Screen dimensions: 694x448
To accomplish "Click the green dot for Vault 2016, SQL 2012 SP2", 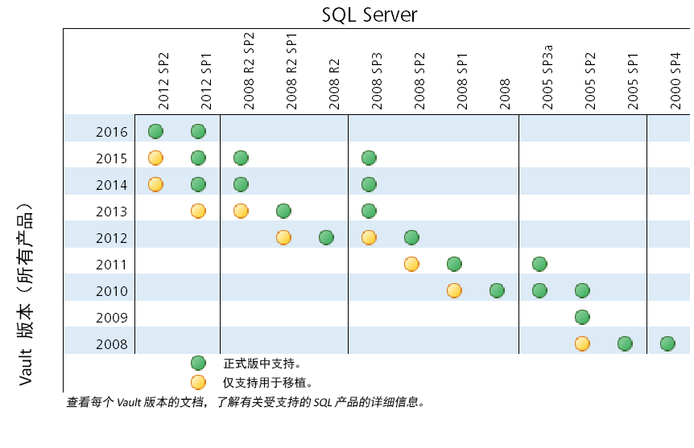I will [155, 131].
